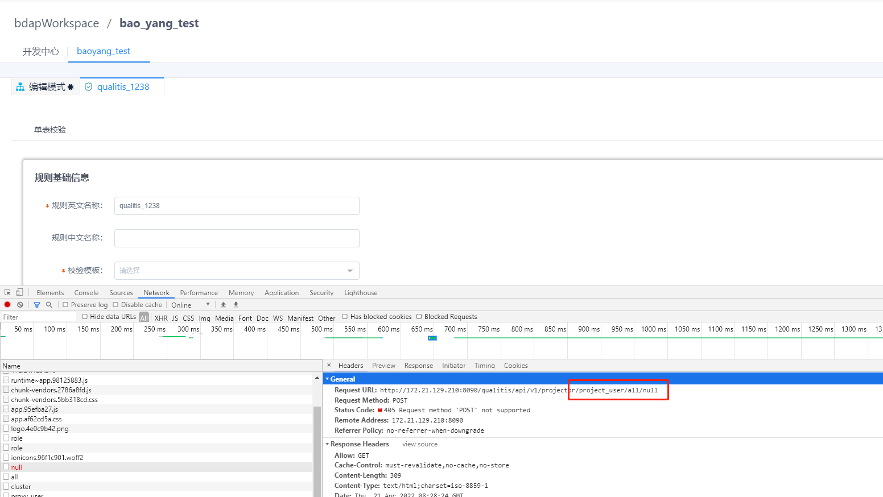Filter requests by Other type
883x497 pixels.
pos(327,318)
